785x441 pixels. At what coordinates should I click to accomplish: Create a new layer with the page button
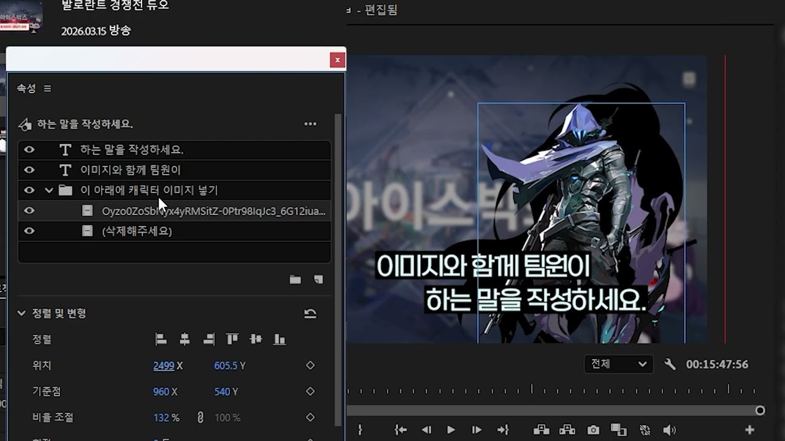point(318,279)
